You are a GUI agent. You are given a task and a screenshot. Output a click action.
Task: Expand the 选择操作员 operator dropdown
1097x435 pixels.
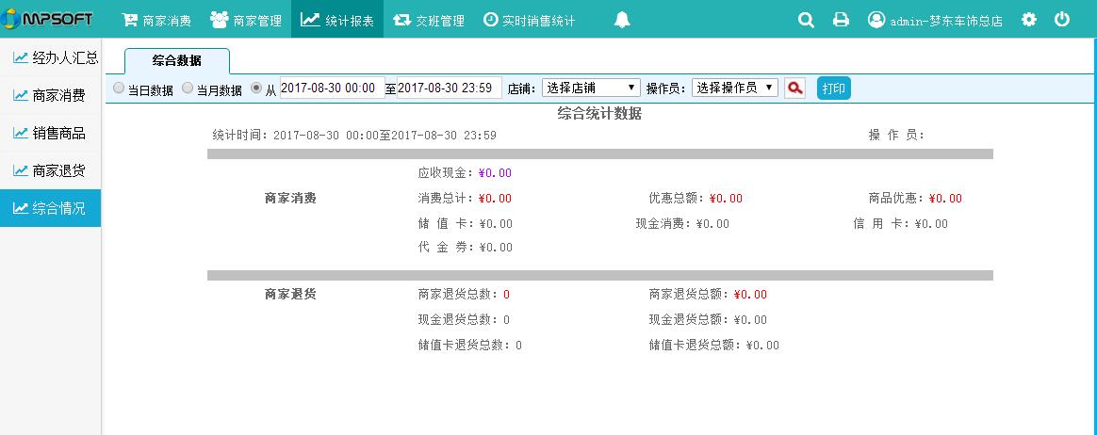735,88
